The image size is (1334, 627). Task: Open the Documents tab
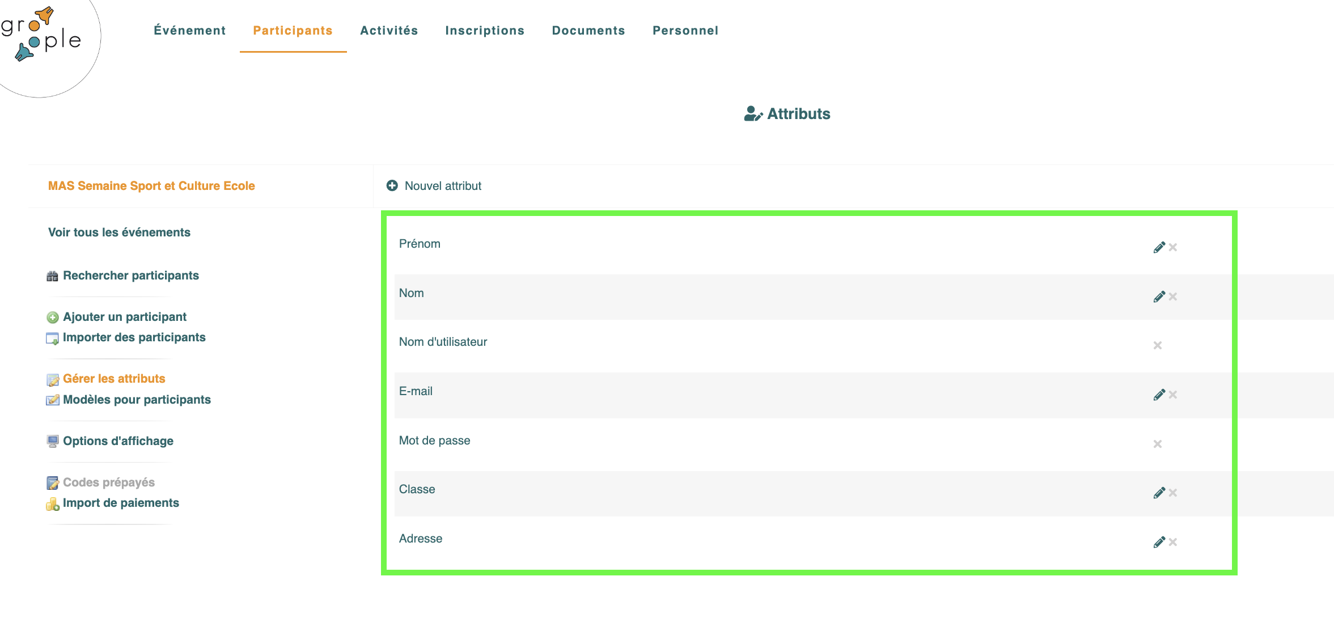point(588,31)
